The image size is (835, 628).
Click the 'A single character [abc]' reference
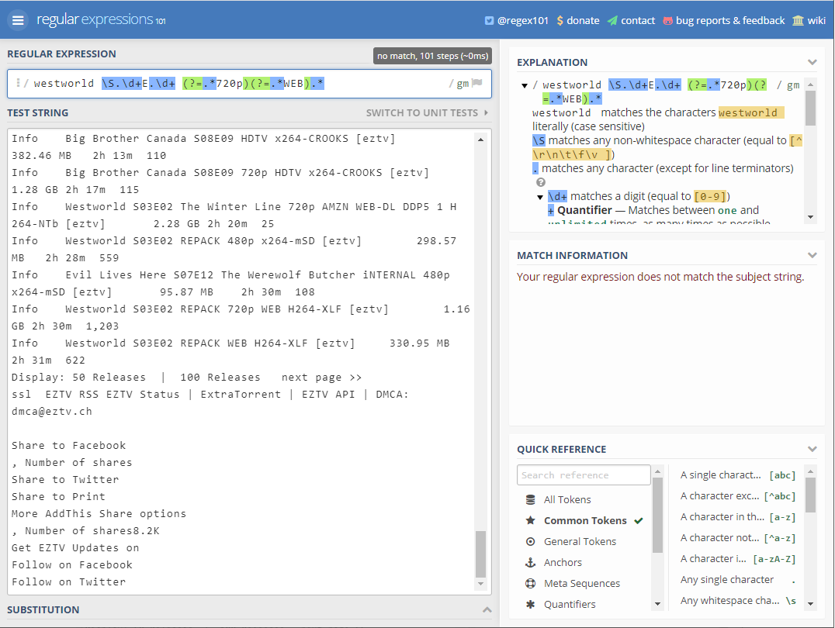point(738,474)
